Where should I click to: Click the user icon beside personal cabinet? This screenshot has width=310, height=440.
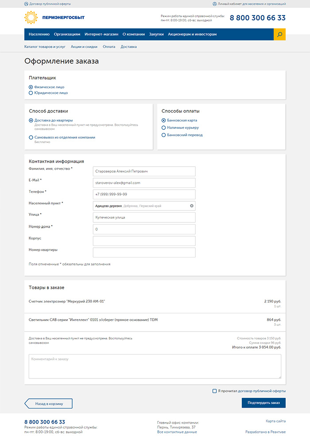215,4
